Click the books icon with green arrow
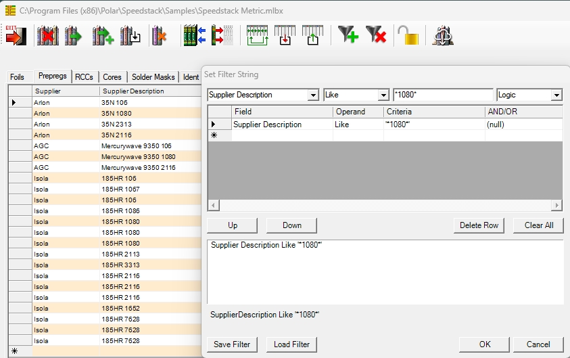The height and width of the screenshot is (358, 570). (x=73, y=35)
